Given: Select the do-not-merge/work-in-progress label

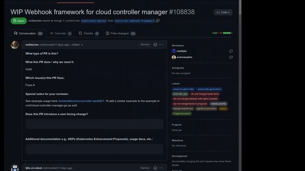Looking at the screenshot, I should [190, 104].
